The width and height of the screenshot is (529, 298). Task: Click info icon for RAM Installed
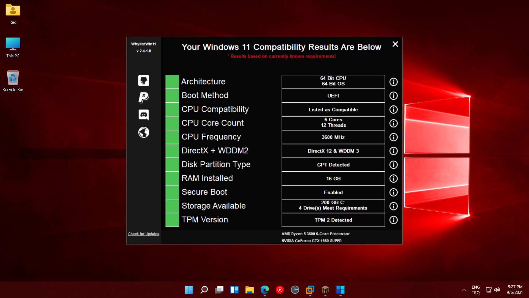pyautogui.click(x=393, y=179)
